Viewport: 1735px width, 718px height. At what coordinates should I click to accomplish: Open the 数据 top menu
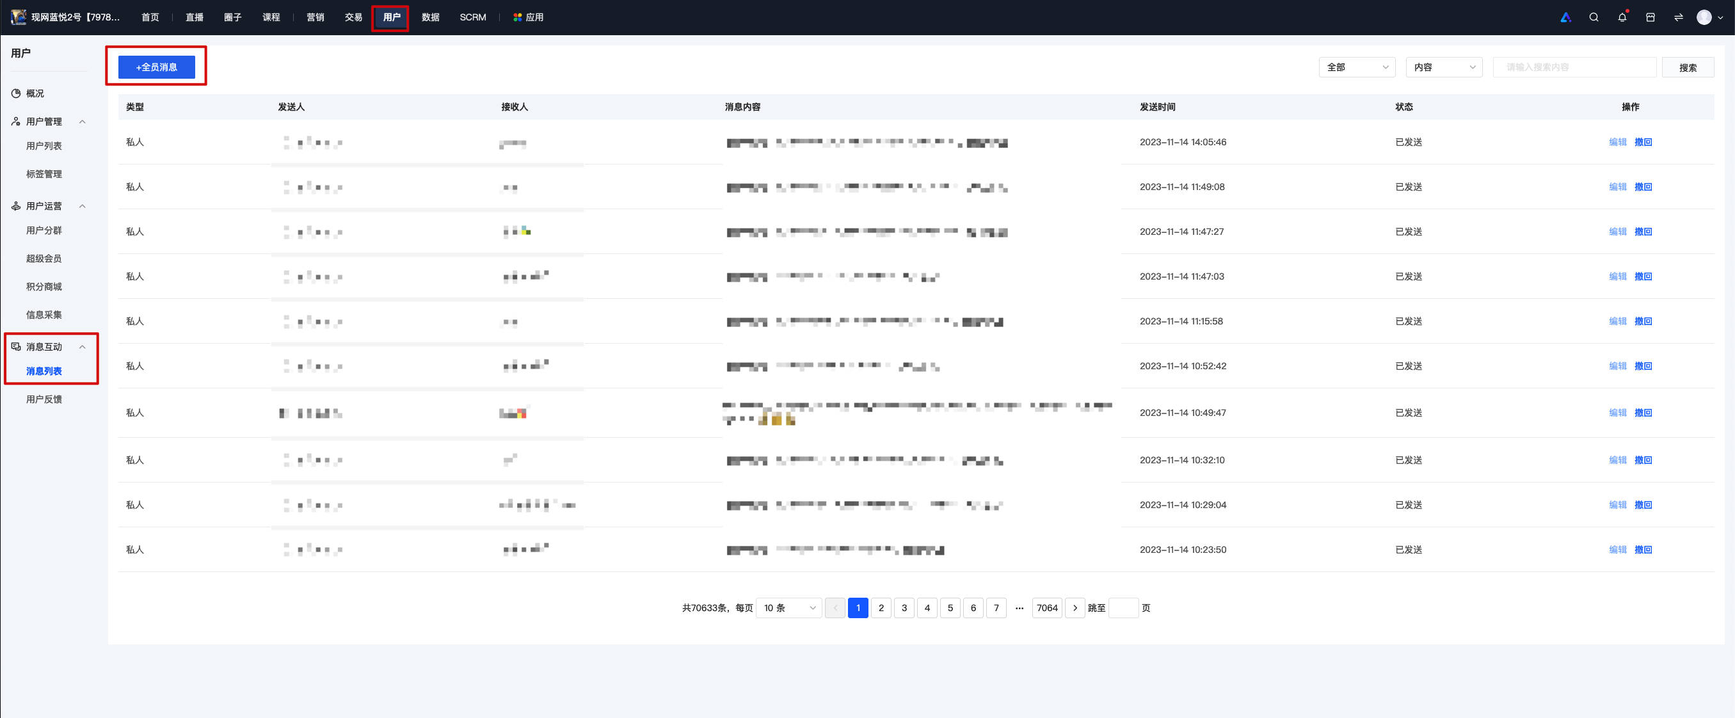[x=430, y=17]
